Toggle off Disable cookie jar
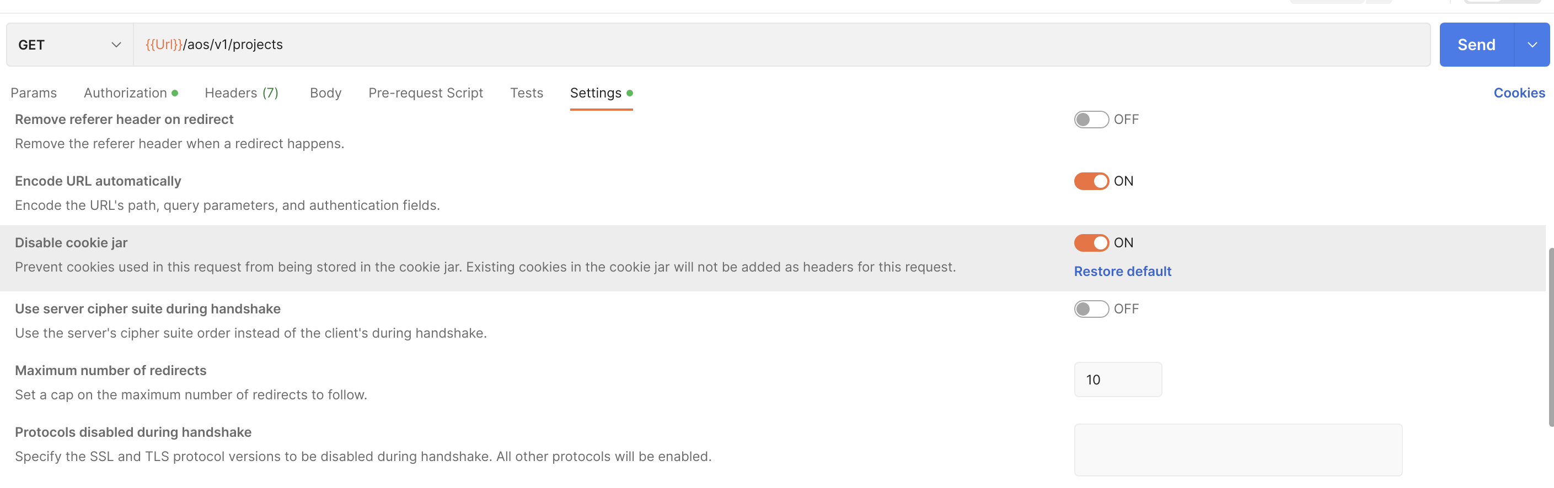The height and width of the screenshot is (488, 1554). pos(1091,243)
